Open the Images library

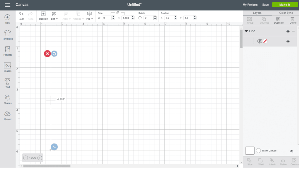[7, 67]
